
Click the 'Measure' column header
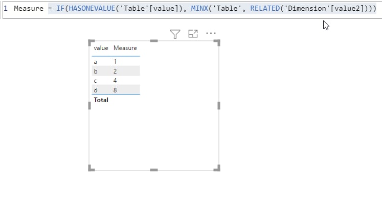[x=125, y=48]
